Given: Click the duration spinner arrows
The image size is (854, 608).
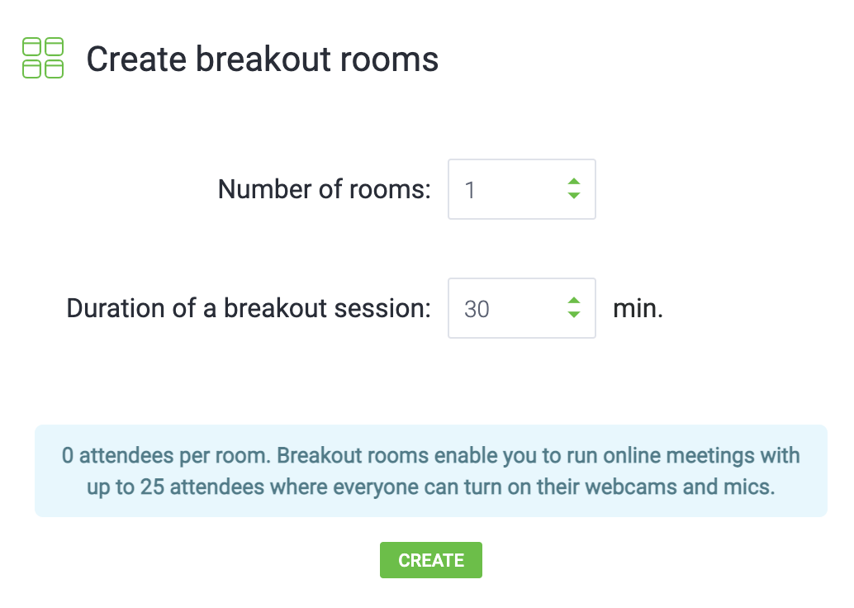Looking at the screenshot, I should point(573,308).
